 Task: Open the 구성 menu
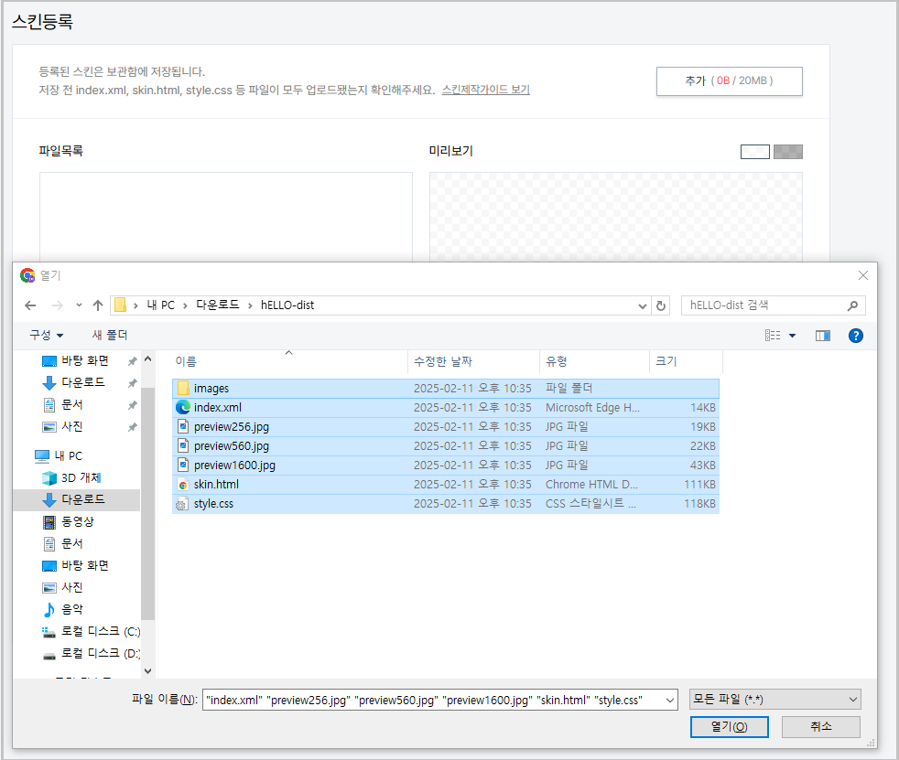(43, 335)
